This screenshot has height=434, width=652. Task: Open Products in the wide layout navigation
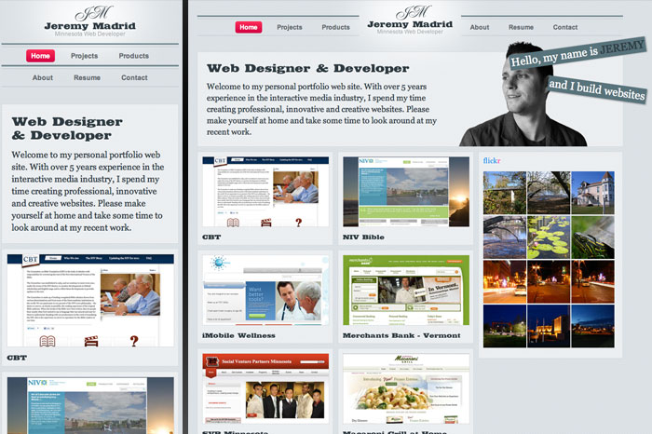335,27
